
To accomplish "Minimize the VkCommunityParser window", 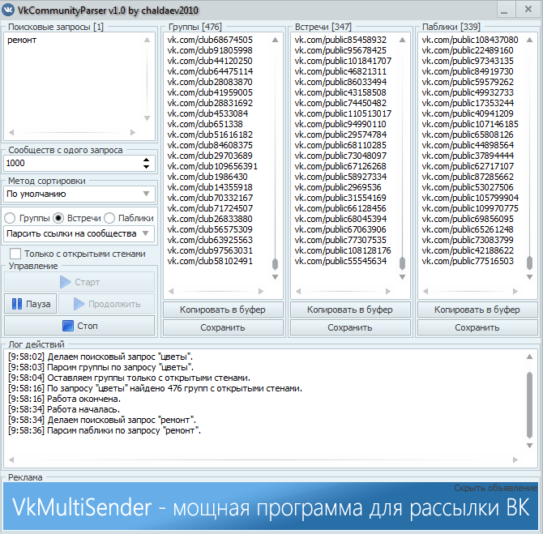I will pos(502,9).
